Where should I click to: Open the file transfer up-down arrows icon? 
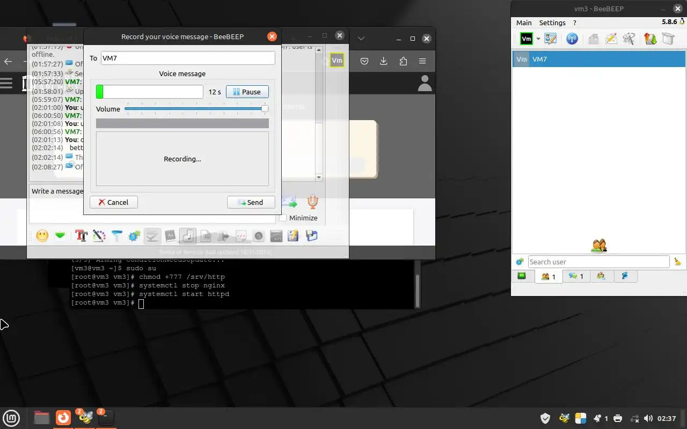[650, 39]
